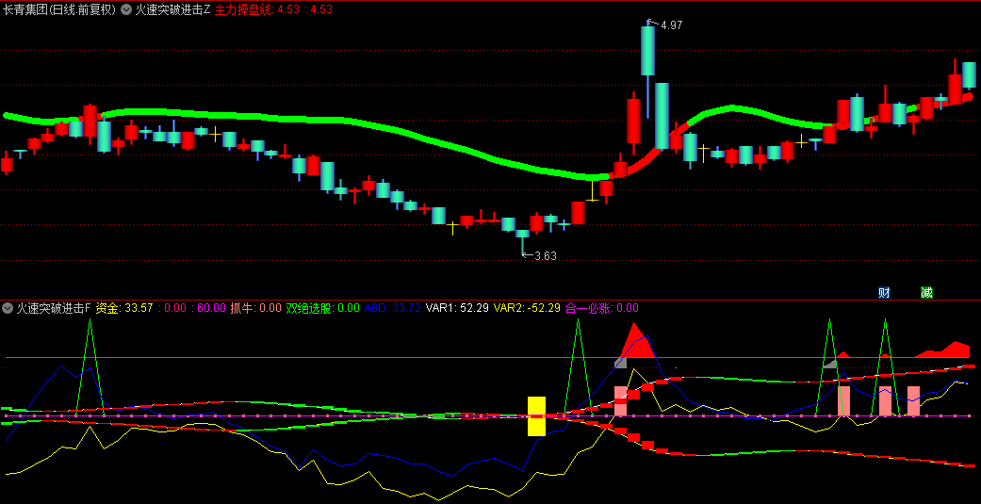
Task: Open the main chart indicator dropdown arrow
Action: [x=125, y=9]
